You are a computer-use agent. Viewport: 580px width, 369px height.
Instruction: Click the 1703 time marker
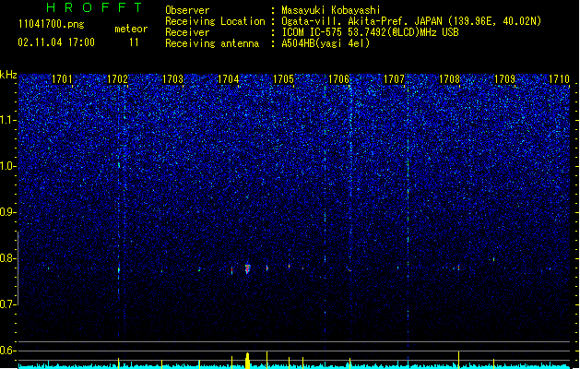(x=172, y=79)
